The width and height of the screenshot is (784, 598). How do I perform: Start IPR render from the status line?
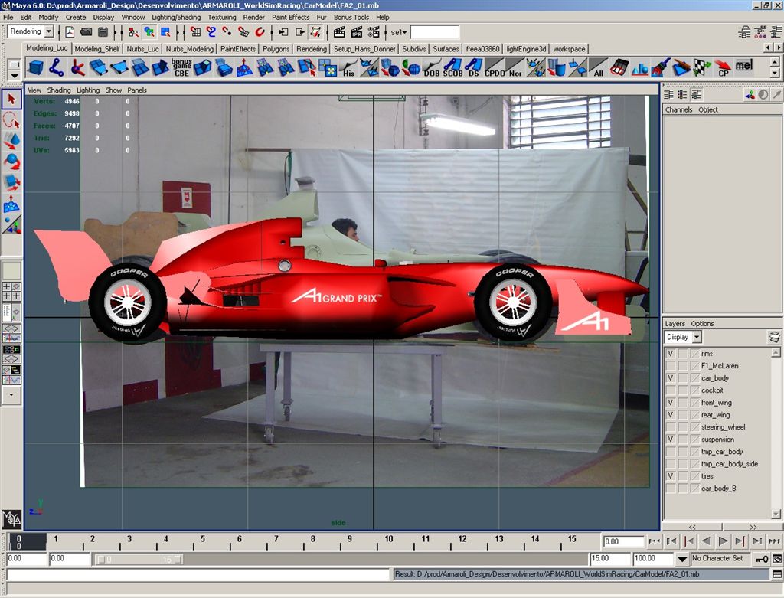(x=357, y=32)
